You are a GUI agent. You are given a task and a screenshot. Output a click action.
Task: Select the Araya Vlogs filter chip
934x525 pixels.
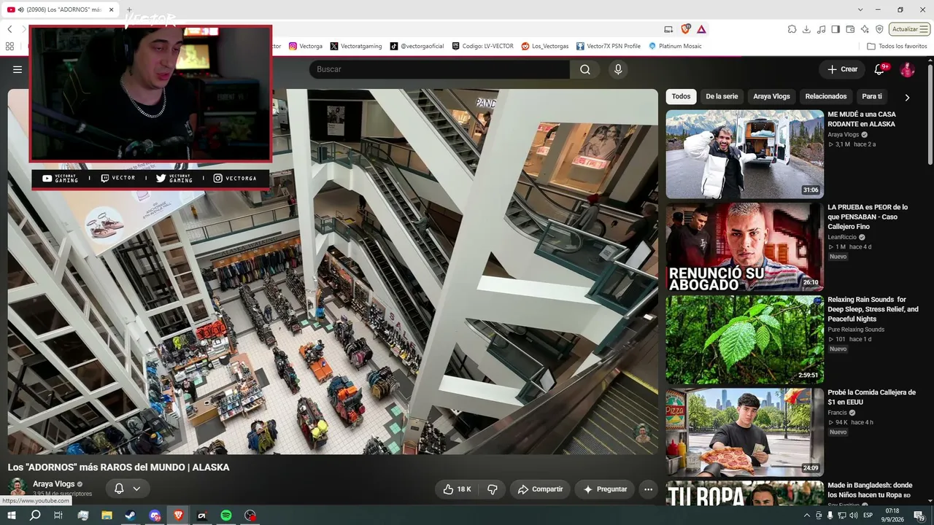click(x=771, y=96)
